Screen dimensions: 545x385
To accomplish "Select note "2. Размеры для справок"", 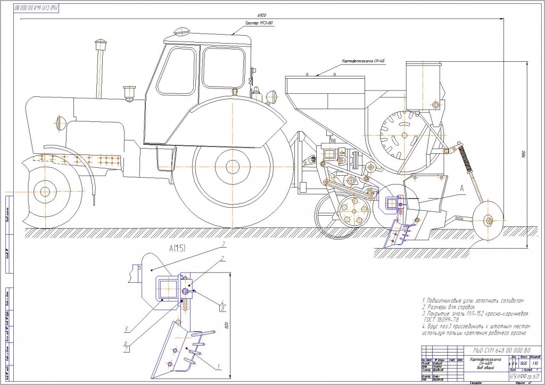I will point(448,307).
